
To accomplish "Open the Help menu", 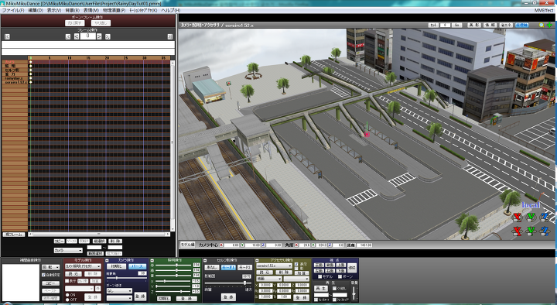I will 170,10.
